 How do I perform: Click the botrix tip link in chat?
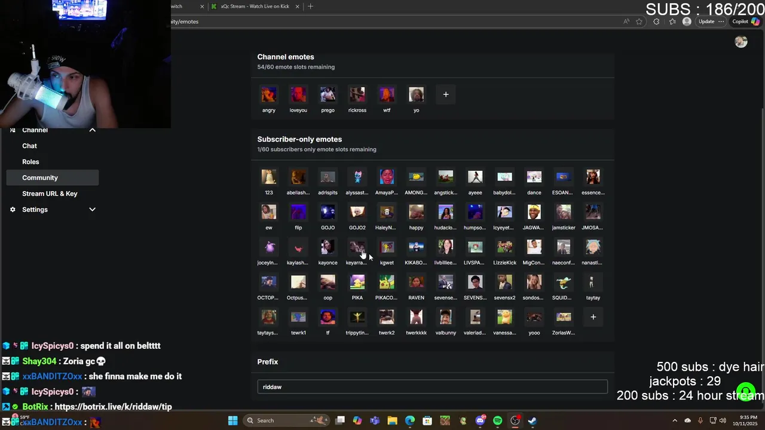point(113,407)
